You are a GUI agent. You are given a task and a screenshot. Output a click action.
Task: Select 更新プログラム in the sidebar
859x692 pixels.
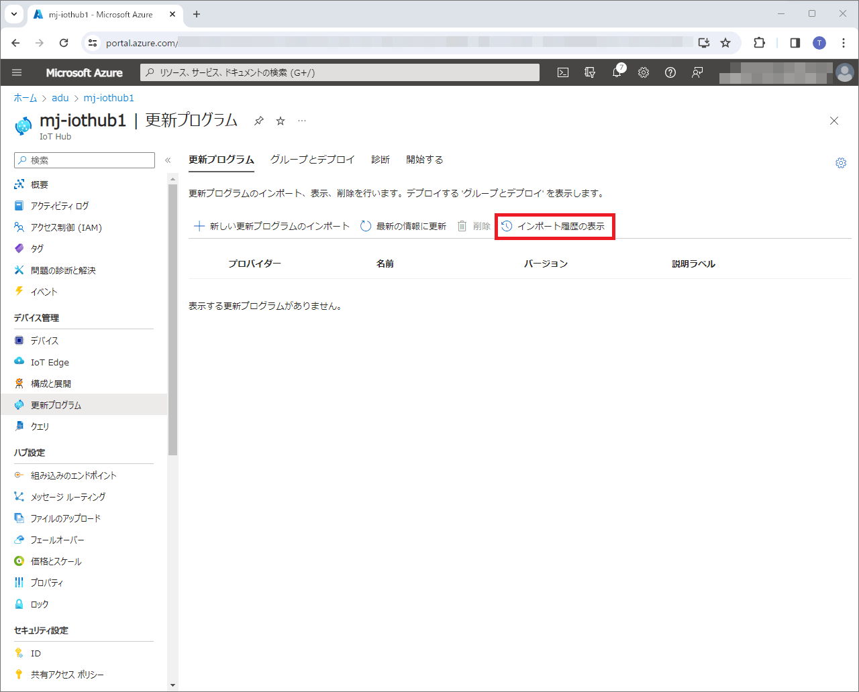(84, 405)
